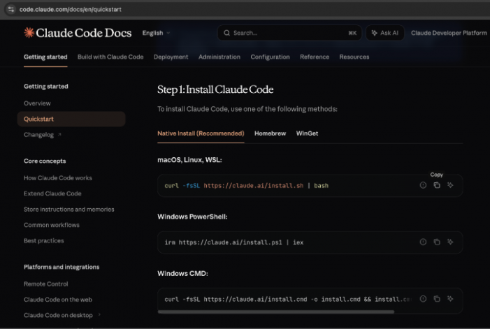
Task: Copy the curl bash install command
Action: [437, 185]
